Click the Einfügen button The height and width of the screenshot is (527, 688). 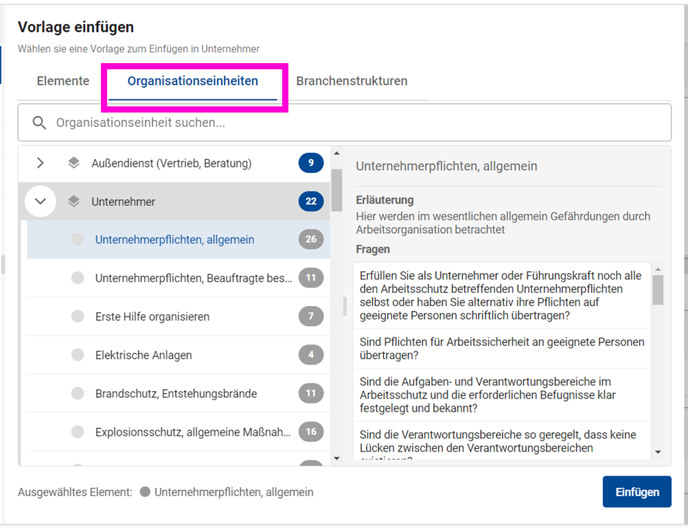point(637,492)
